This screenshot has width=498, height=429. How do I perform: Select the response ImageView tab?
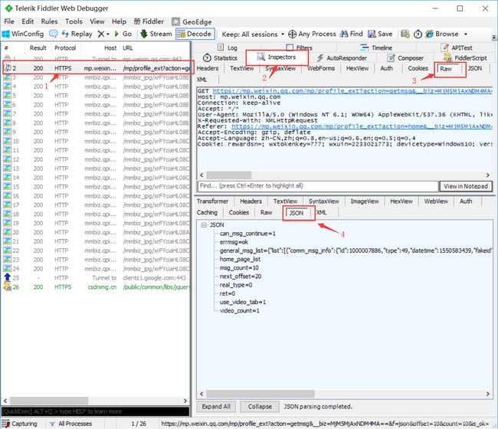coord(365,201)
